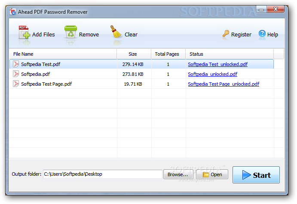Click the Remove label in toolbar

point(89,34)
